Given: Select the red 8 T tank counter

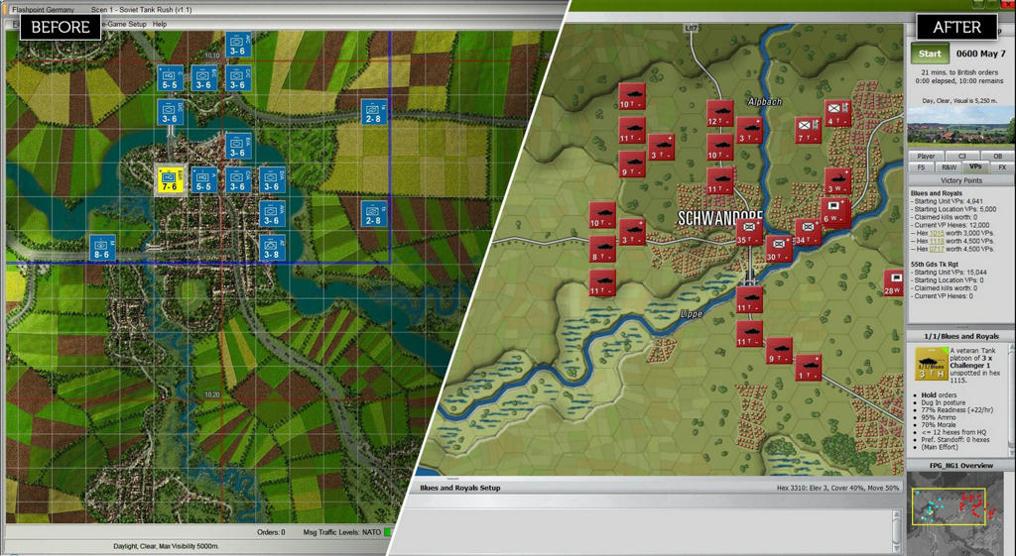Looking at the screenshot, I should (x=602, y=250).
